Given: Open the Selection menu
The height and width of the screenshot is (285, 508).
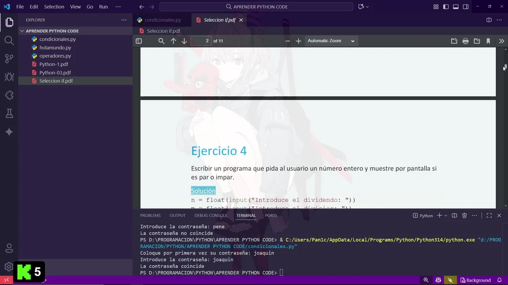Looking at the screenshot, I should pyautogui.click(x=54, y=7).
